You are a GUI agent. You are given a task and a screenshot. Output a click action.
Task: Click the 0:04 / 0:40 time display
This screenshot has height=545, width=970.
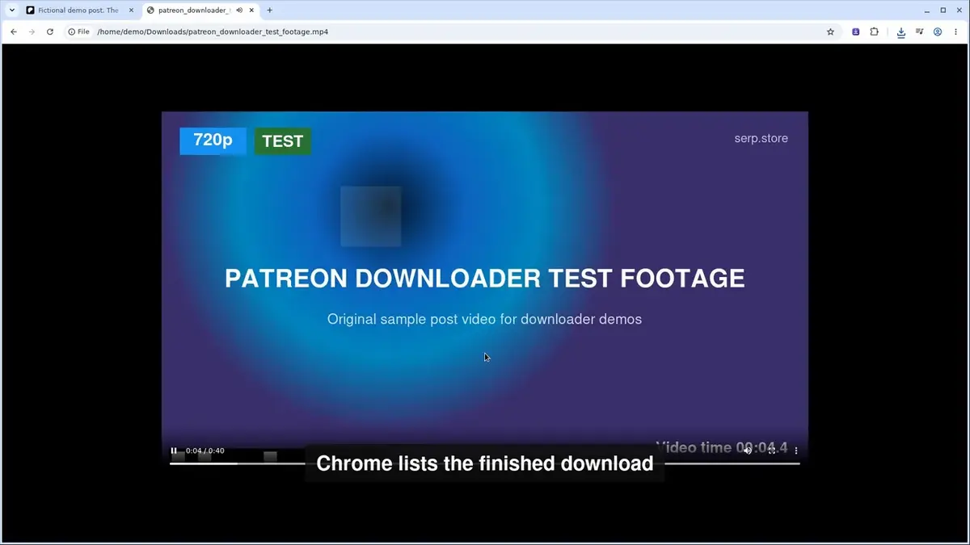(205, 451)
